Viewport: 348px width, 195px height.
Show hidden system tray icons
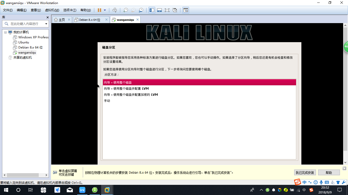click(x=261, y=190)
